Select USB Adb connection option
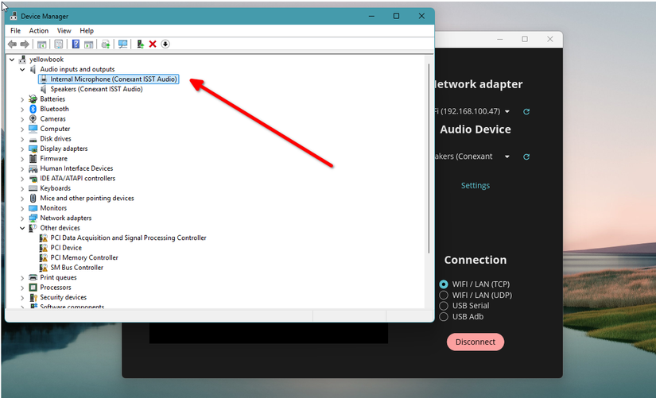Viewport: 656px width, 398px height. click(x=444, y=317)
